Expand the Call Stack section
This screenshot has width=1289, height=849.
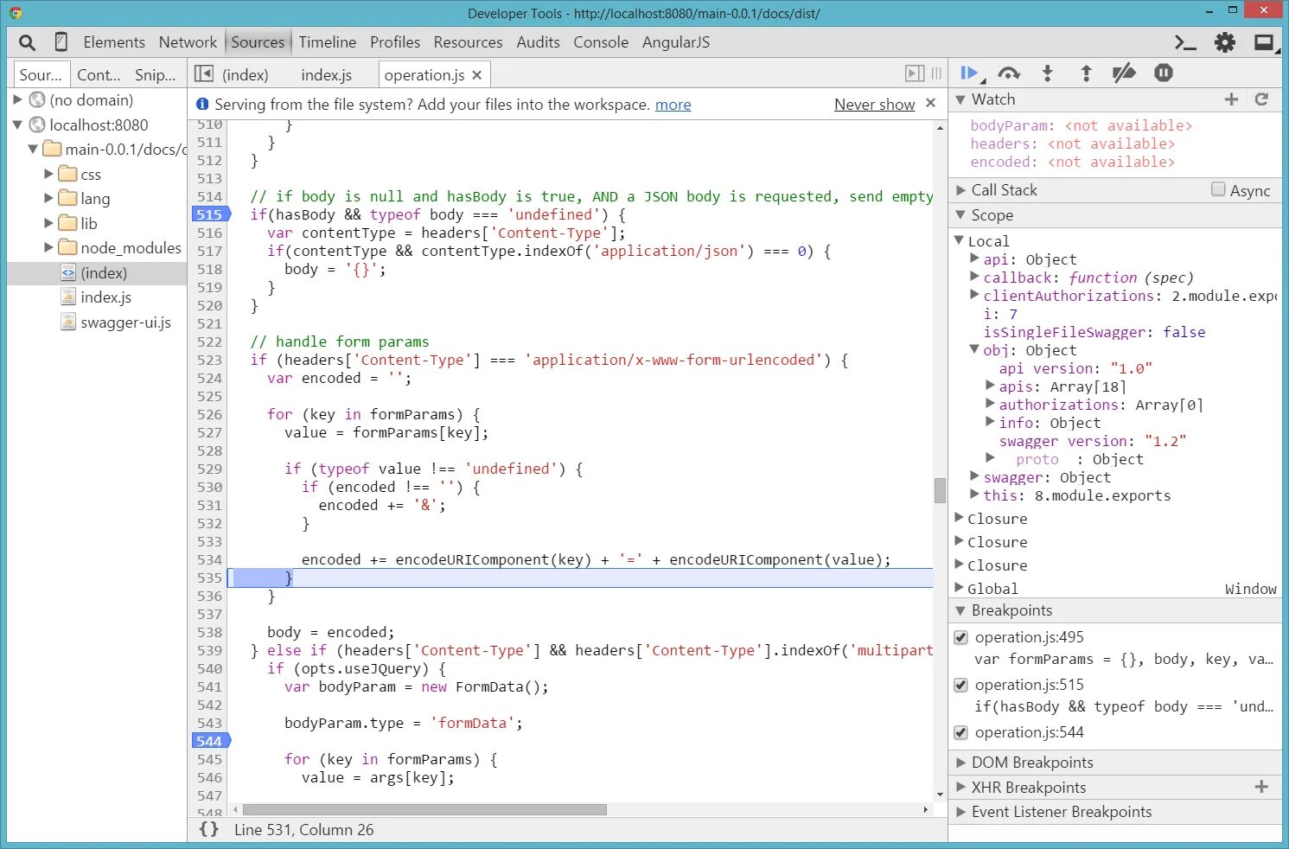point(960,190)
